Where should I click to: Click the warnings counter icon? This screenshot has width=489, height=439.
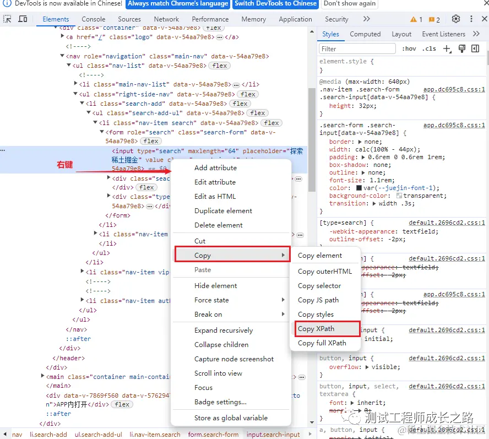click(413, 19)
